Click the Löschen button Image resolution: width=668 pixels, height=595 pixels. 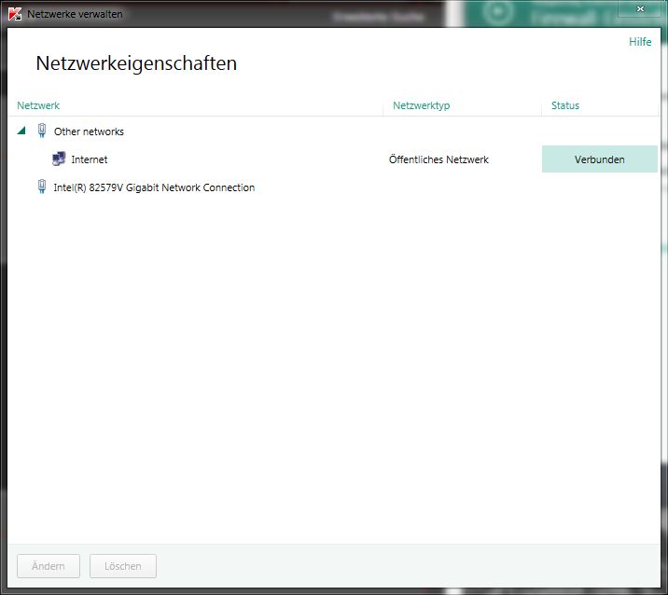(x=123, y=566)
